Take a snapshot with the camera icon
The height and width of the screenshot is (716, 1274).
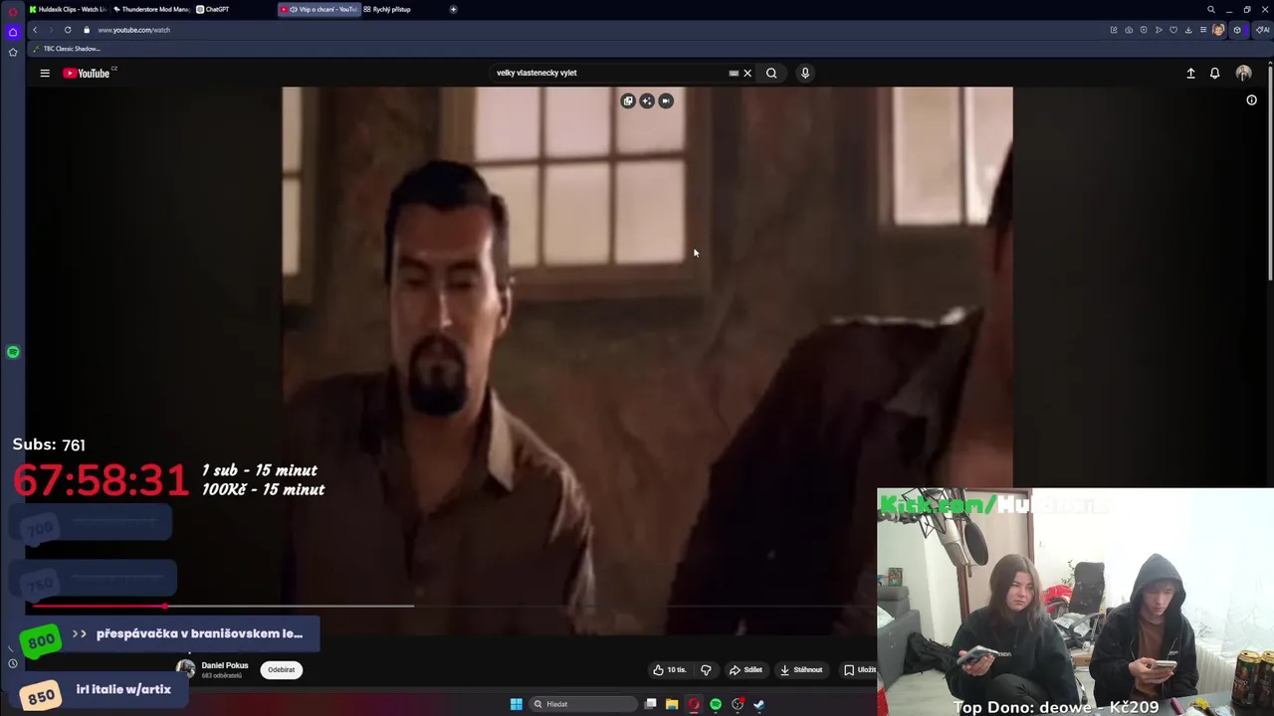click(x=1129, y=30)
